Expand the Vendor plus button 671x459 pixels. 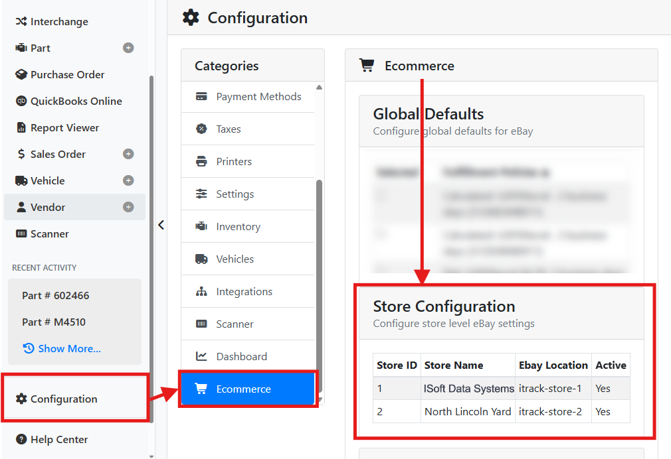128,207
